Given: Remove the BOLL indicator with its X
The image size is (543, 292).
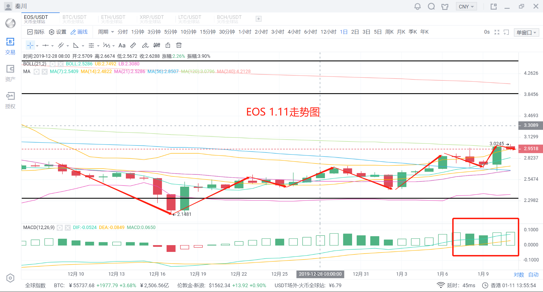Looking at the screenshot, I should 61,64.
